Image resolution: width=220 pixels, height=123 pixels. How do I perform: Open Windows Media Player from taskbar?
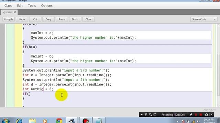(45, 121)
